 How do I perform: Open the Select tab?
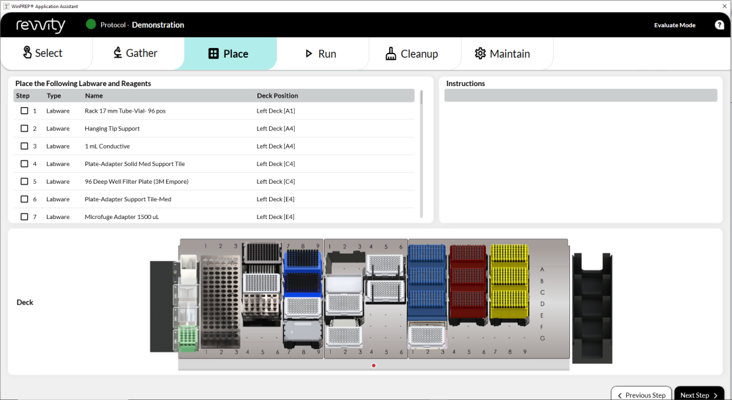[x=43, y=54]
